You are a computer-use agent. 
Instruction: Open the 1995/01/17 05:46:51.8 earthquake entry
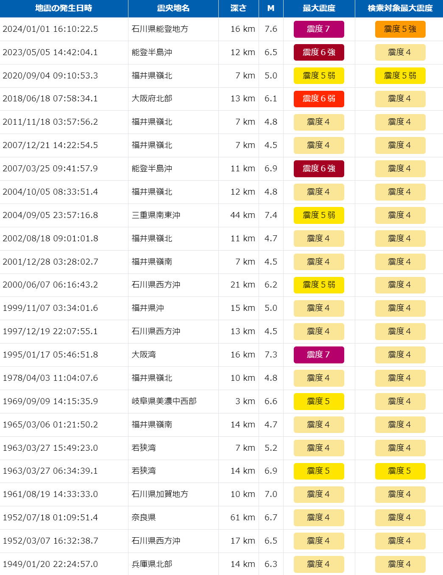(50, 354)
